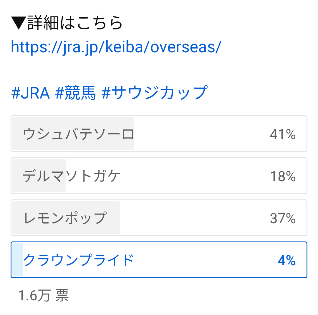This screenshot has width=318, height=315.
Task: Click the 票 label after the vote count
Action: pos(62,295)
